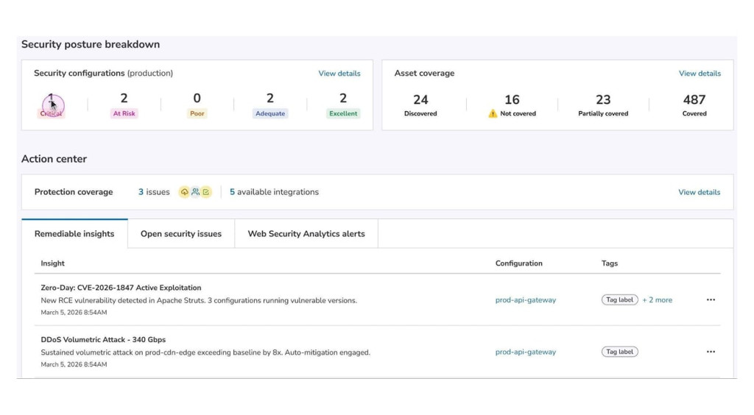The width and height of the screenshot is (754, 415).
Task: Open prod-api-gateway link in DDoS row
Action: [x=526, y=352]
